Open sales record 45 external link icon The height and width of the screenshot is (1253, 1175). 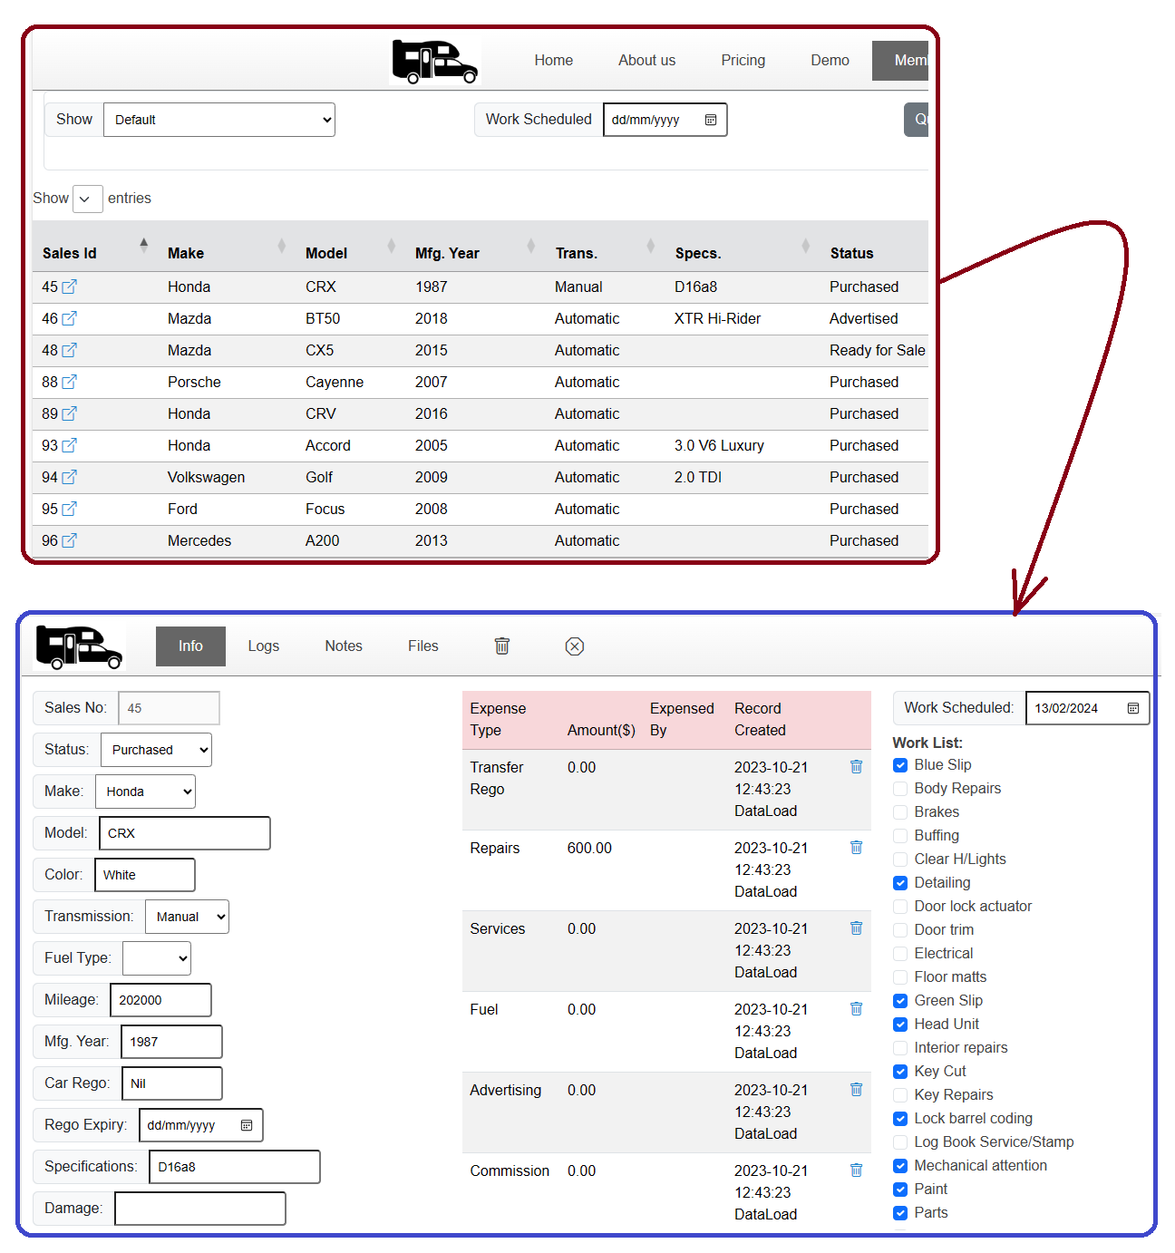coord(69,287)
